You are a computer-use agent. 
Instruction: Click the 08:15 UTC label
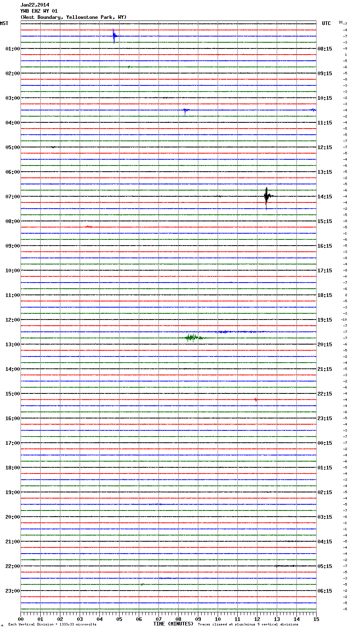pos(325,49)
